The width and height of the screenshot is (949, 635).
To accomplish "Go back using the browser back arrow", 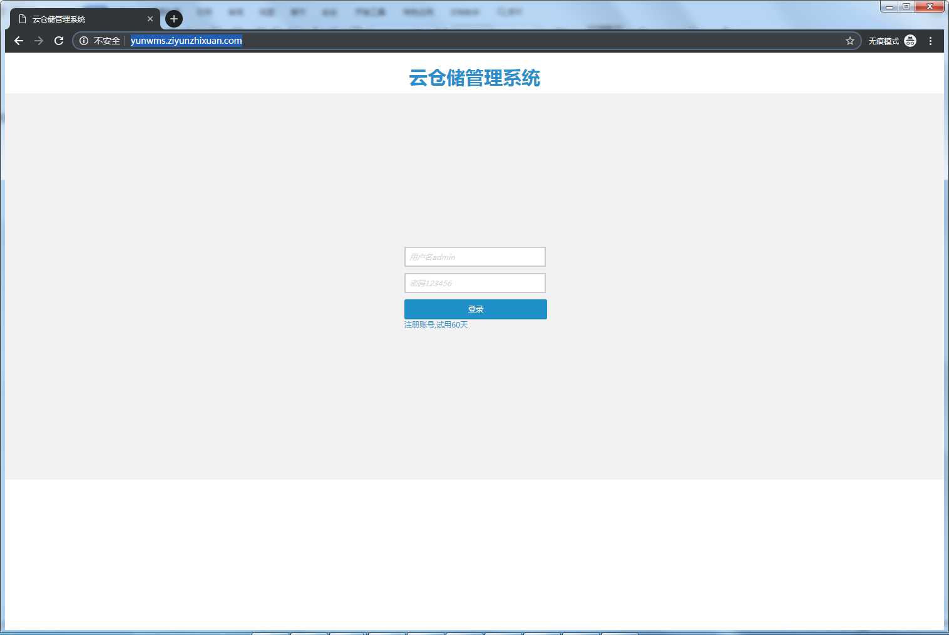I will 19,41.
